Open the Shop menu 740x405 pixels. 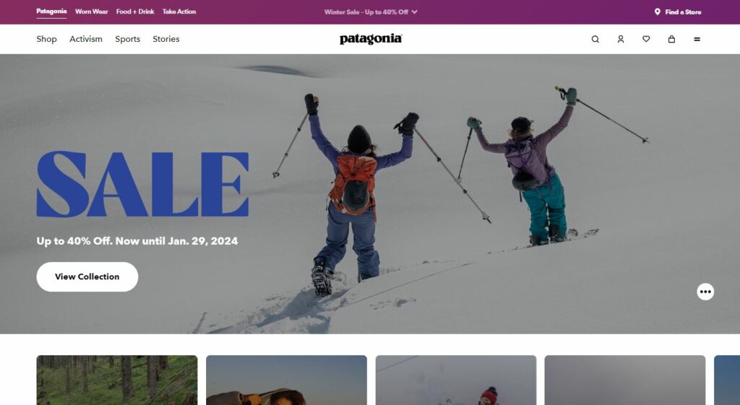tap(47, 39)
